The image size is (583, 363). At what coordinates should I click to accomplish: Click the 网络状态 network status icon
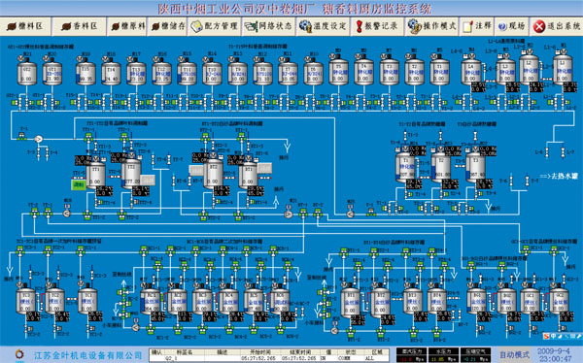(251, 26)
